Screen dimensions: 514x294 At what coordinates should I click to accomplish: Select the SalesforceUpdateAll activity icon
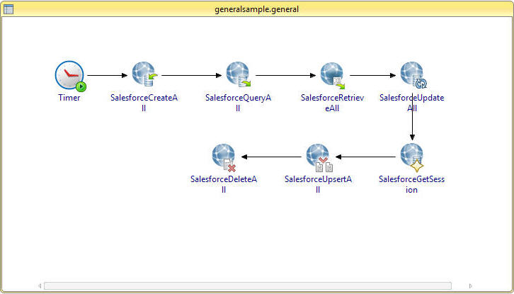pyautogui.click(x=413, y=75)
